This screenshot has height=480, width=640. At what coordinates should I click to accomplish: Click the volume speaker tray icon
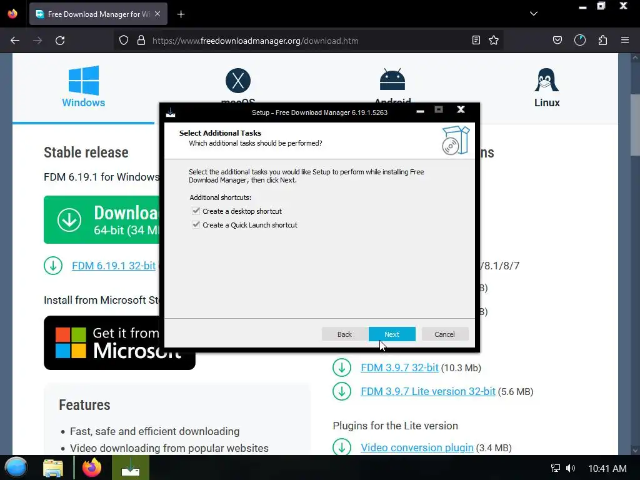(571, 468)
